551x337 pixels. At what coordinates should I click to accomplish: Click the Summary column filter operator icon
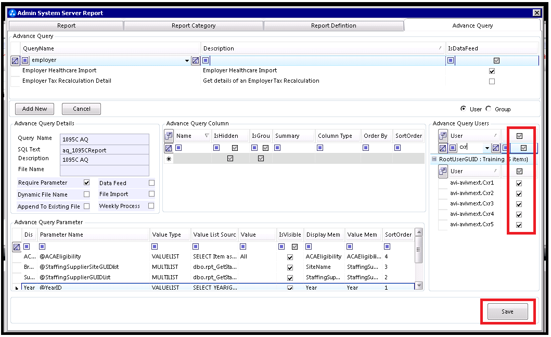coord(278,148)
